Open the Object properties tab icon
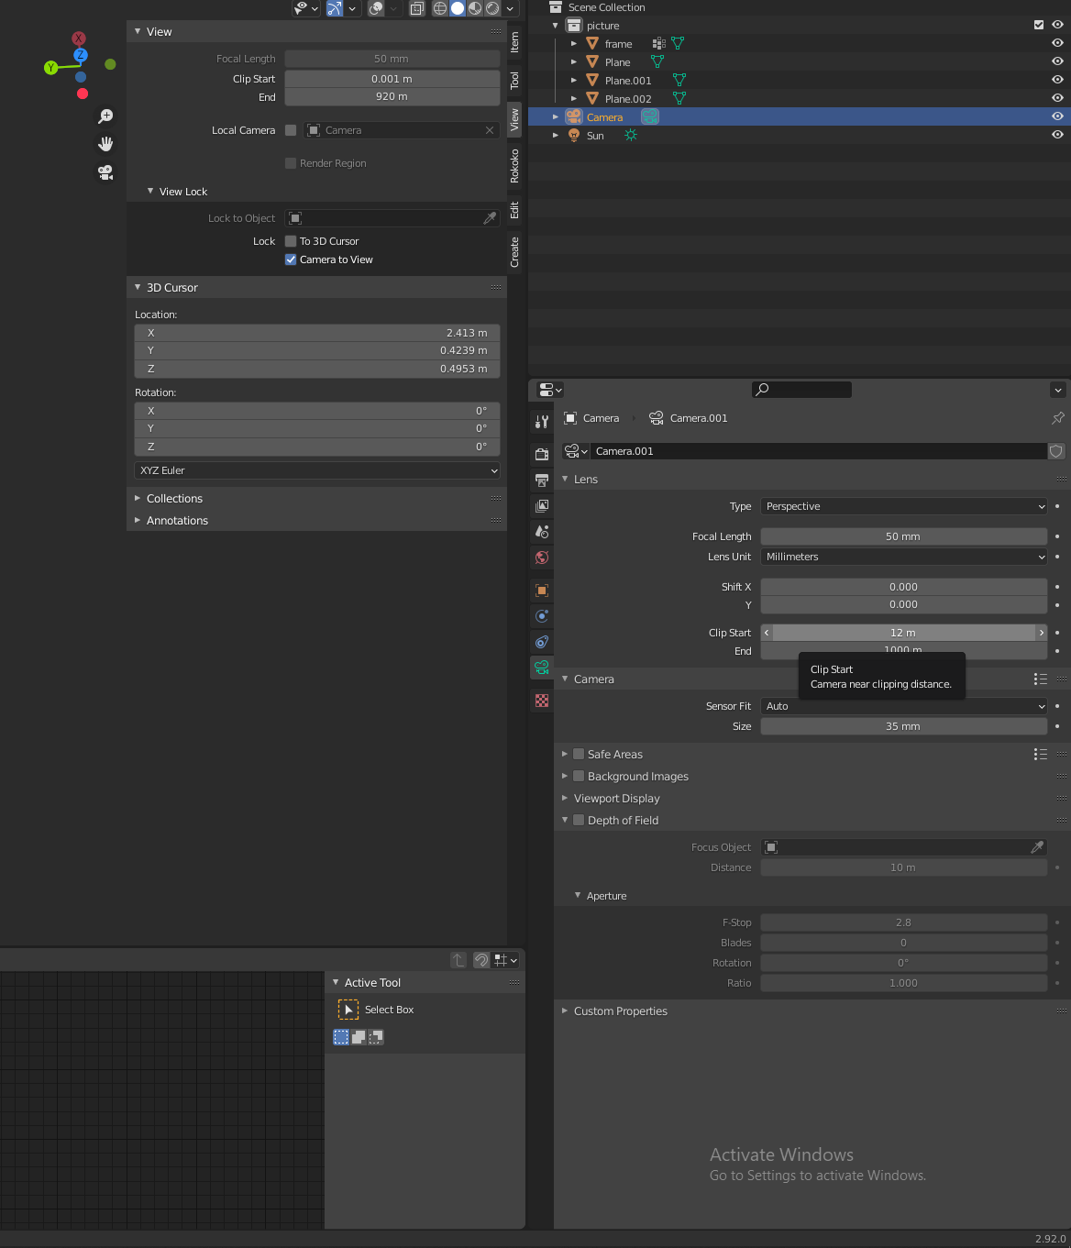Image resolution: width=1071 pixels, height=1248 pixels. click(x=542, y=590)
